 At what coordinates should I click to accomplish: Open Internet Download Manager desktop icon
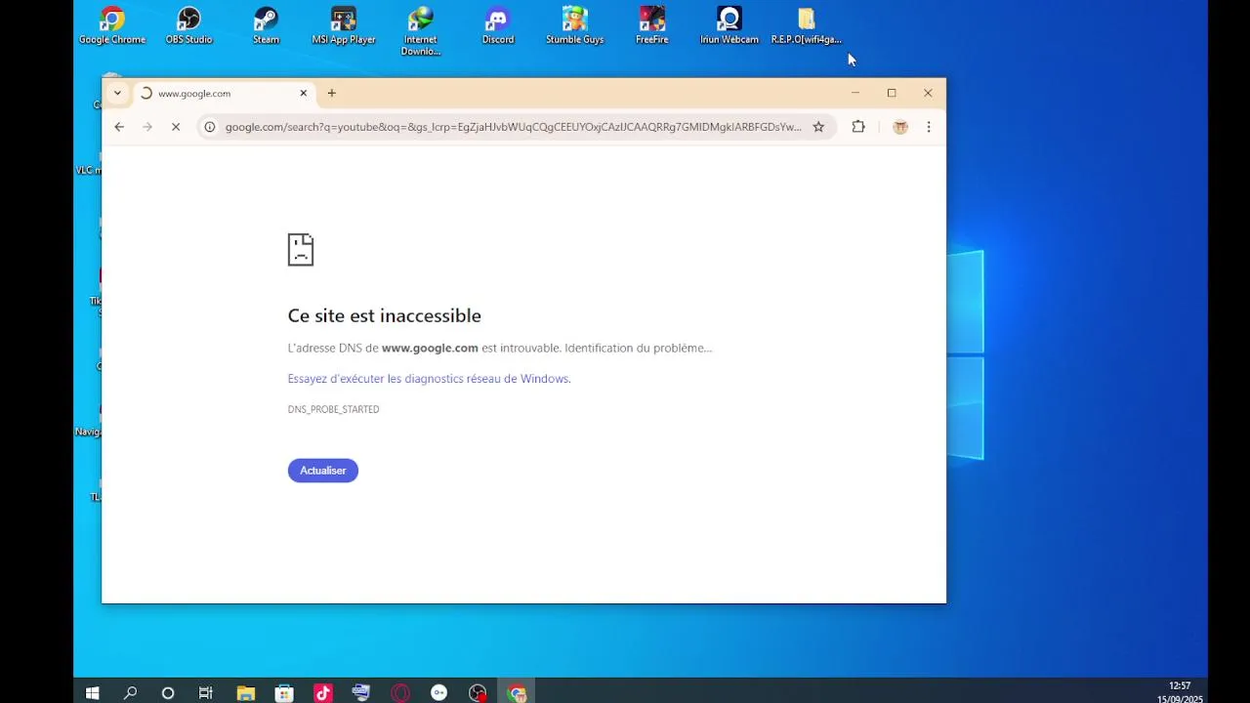click(421, 31)
